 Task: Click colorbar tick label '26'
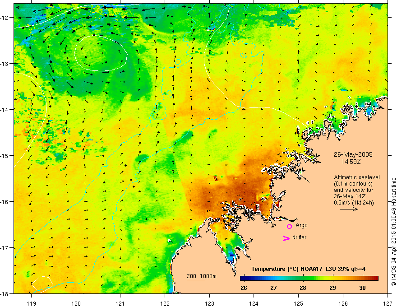(244, 288)
